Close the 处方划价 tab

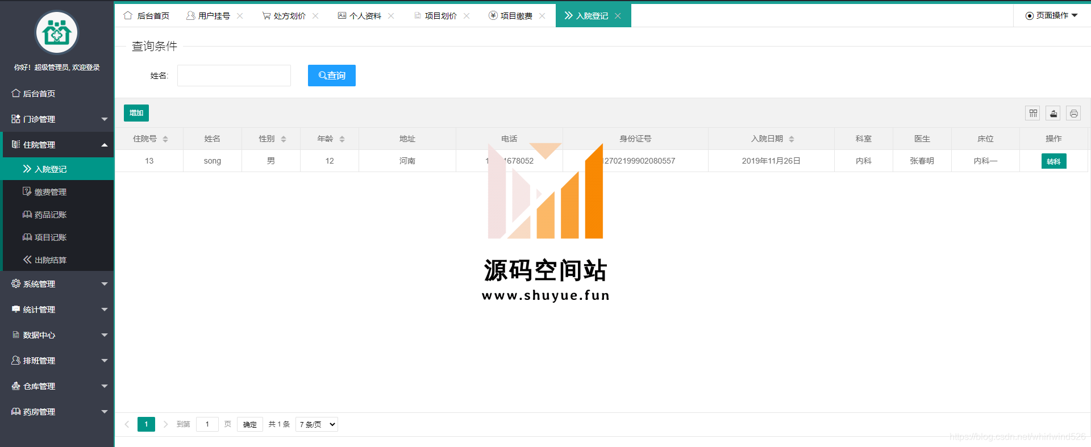316,16
